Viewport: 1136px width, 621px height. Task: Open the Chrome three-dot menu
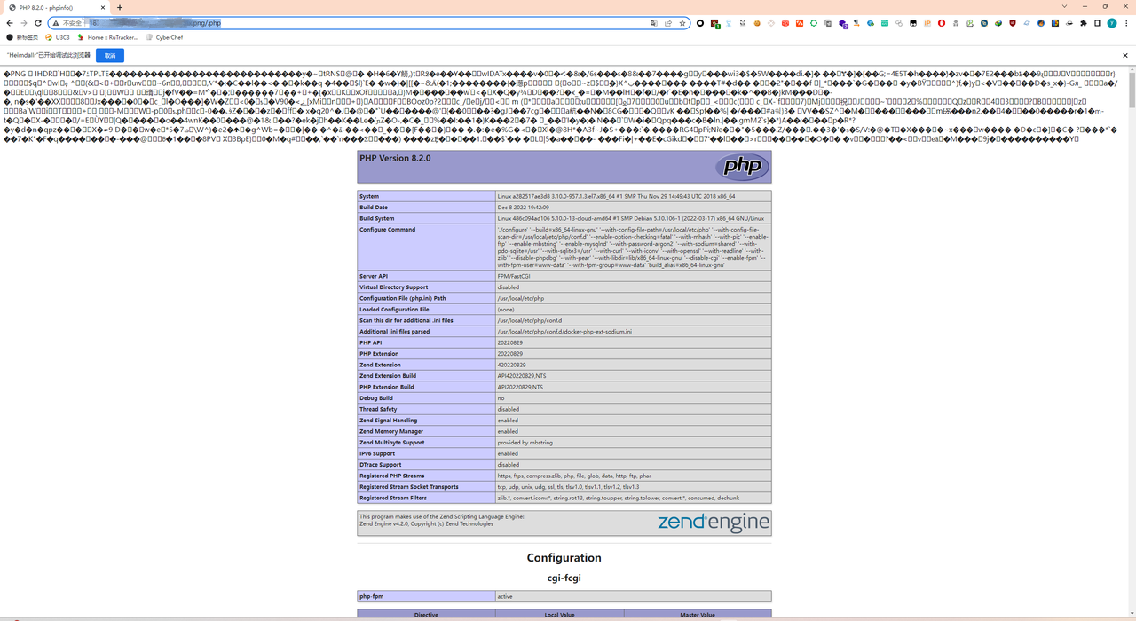tap(1126, 23)
